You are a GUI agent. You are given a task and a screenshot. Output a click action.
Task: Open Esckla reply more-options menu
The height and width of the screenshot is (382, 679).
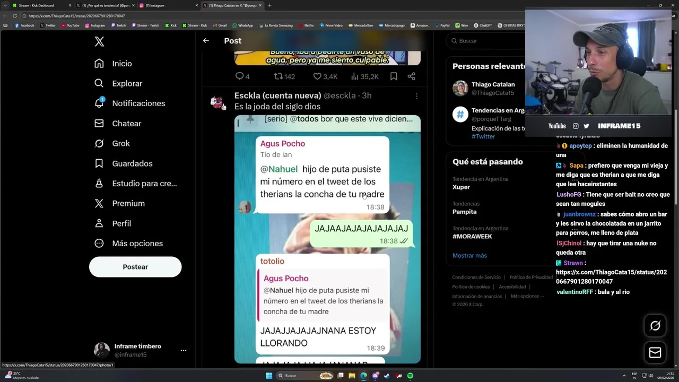416,96
